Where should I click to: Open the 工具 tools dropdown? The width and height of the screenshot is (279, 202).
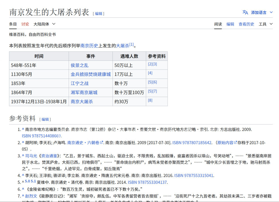click(x=266, y=24)
